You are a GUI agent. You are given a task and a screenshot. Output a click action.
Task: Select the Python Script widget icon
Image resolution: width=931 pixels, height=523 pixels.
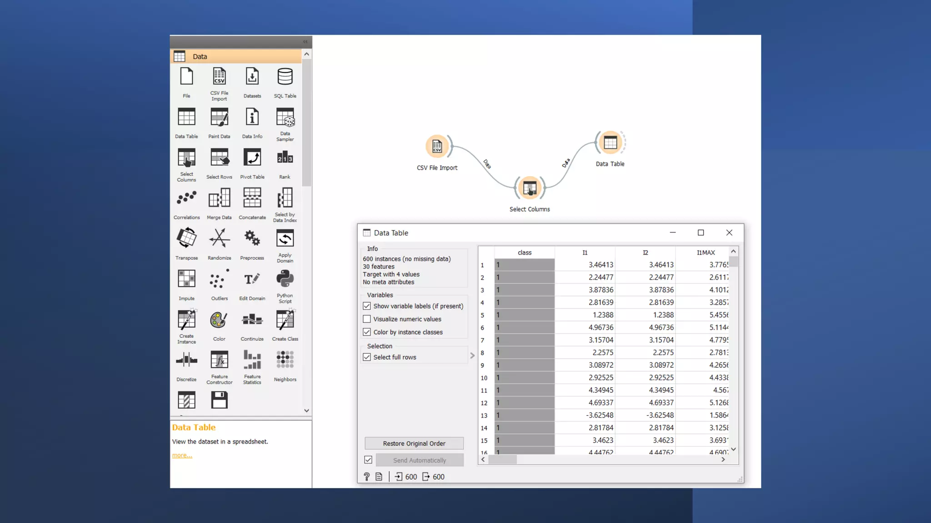click(x=285, y=279)
